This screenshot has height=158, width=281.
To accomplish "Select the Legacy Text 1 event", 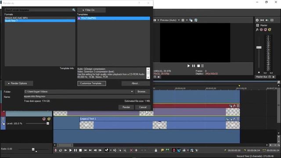I will coord(159,123).
